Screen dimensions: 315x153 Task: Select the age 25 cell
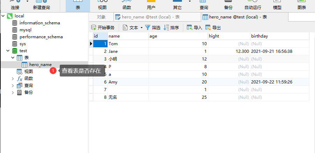tap(178, 97)
